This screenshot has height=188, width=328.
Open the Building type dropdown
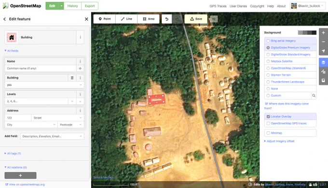(81, 85)
